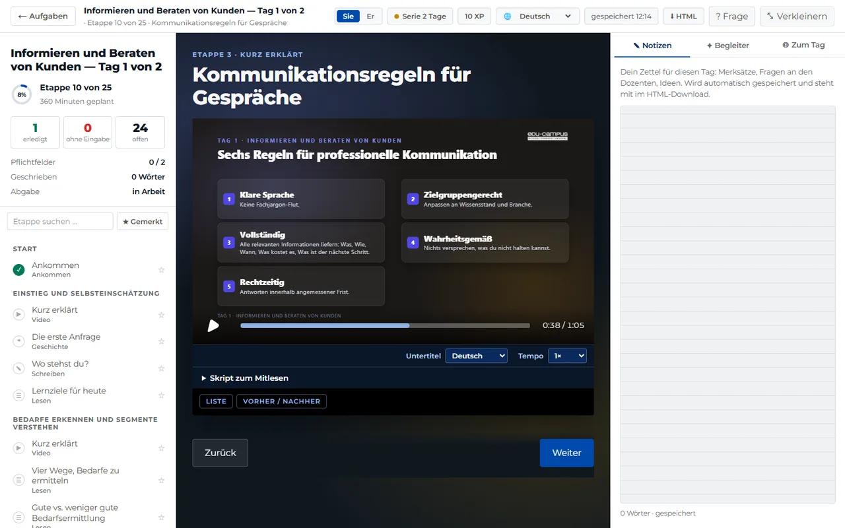The height and width of the screenshot is (528, 845).
Task: Switch to LISTE view
Action: click(216, 401)
